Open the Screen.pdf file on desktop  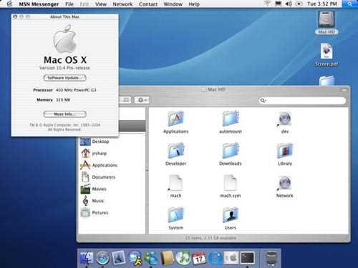coord(326,55)
